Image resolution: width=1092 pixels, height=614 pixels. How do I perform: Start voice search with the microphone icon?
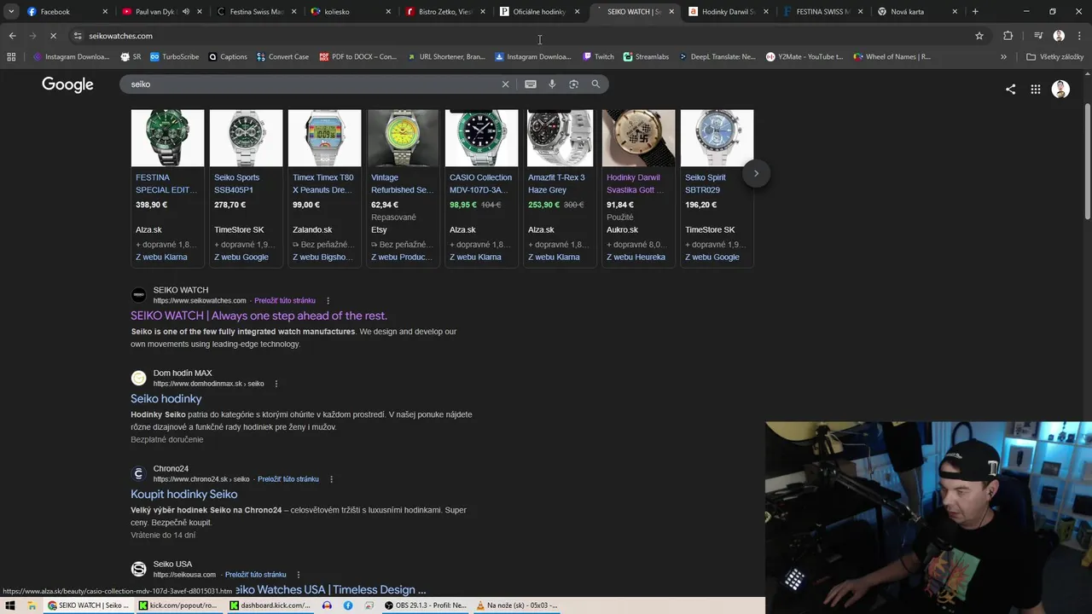pos(552,84)
